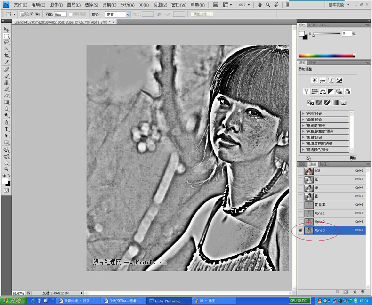Select the Healing Brush tool

coord(7,70)
